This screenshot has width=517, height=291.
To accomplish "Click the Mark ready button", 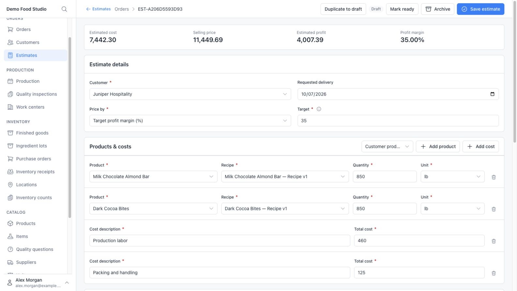I will (x=402, y=9).
